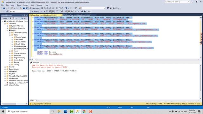Click the Parse query checkmark icon
Screen dimensions: 203x114
pyautogui.click(x=44, y=11)
